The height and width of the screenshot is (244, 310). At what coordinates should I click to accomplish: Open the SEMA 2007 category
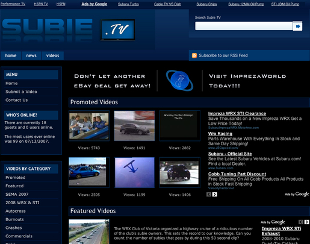point(17,195)
